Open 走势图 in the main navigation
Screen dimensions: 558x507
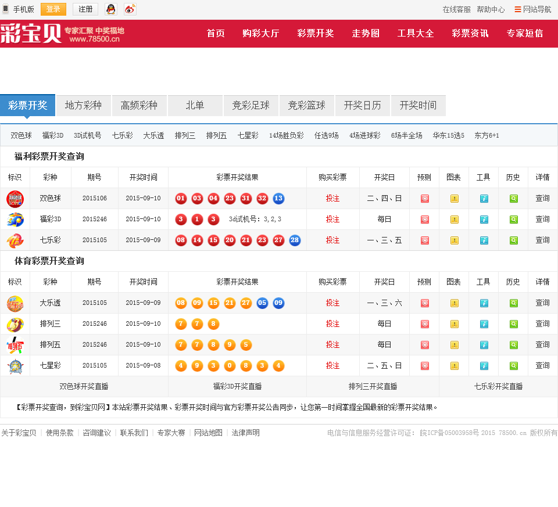(365, 33)
